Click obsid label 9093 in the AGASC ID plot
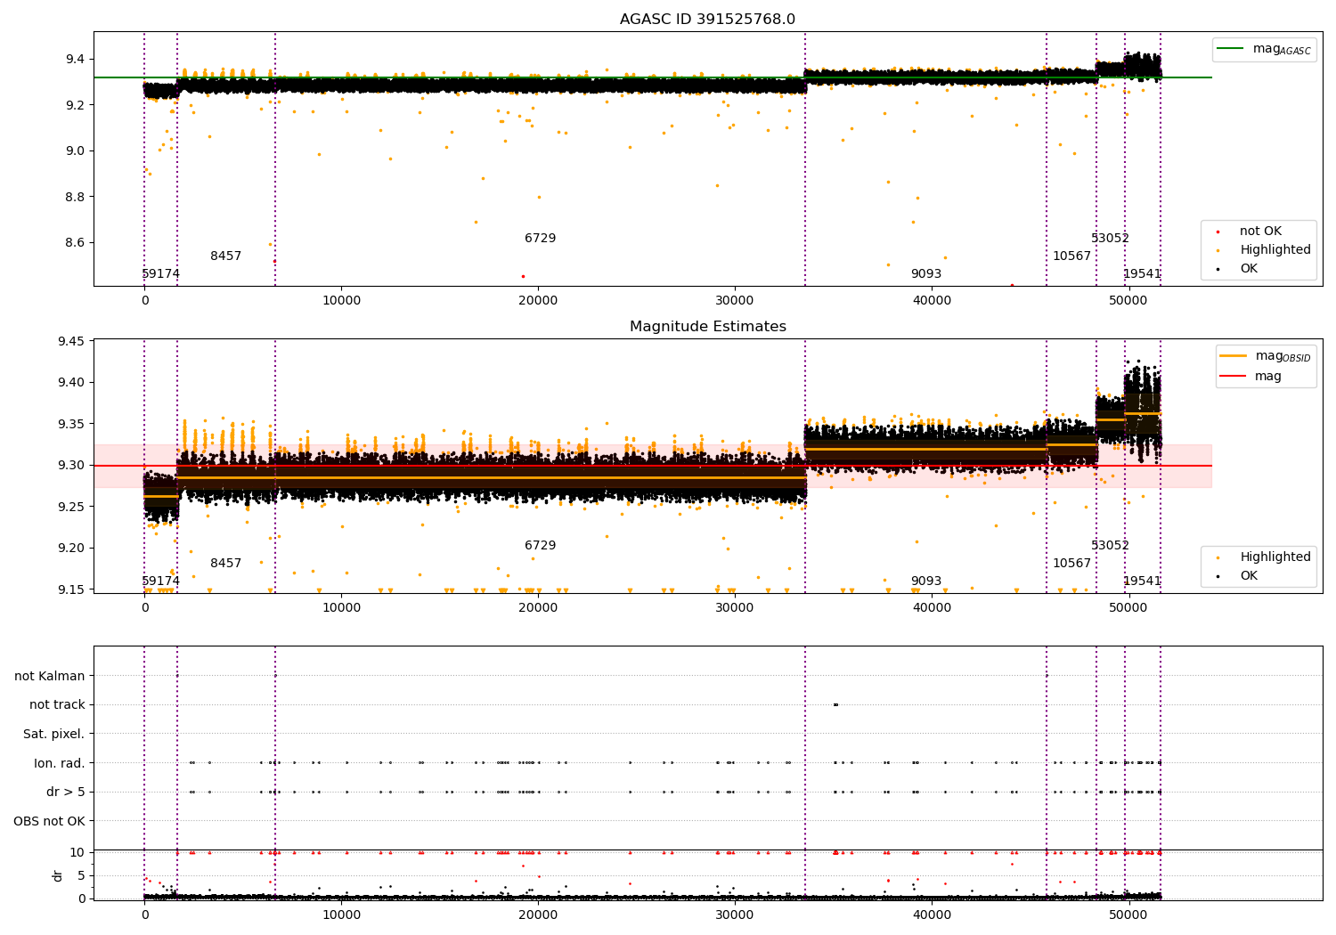 tap(926, 274)
